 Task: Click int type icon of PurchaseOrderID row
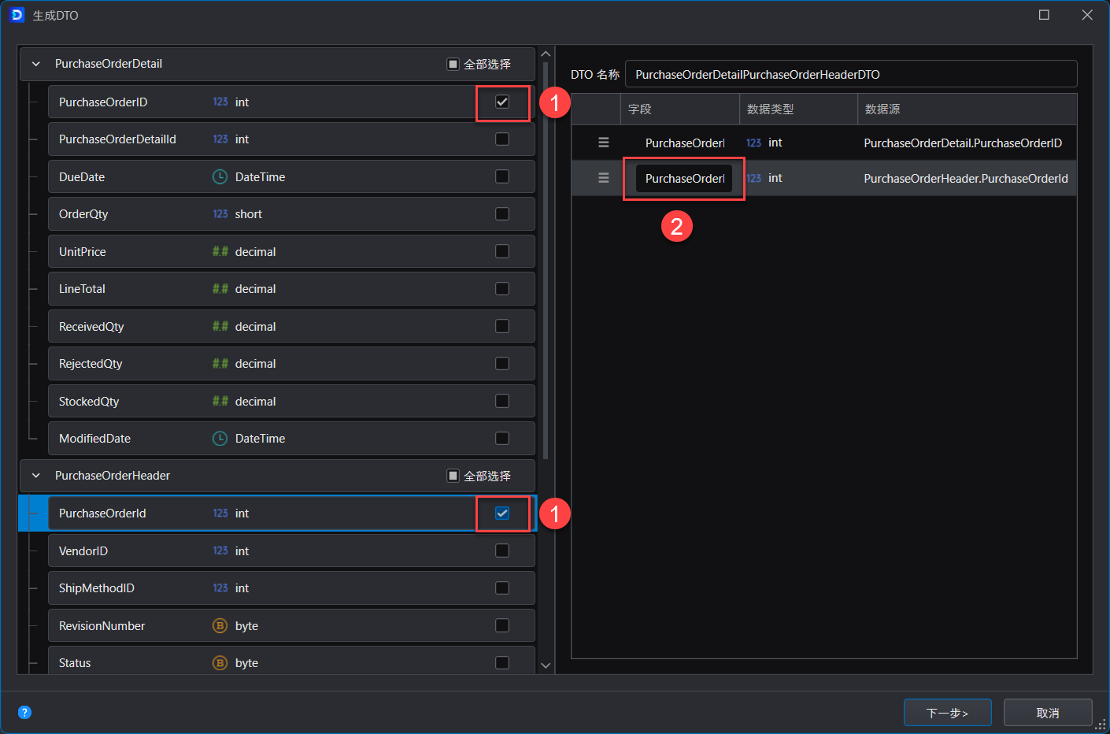(x=220, y=102)
